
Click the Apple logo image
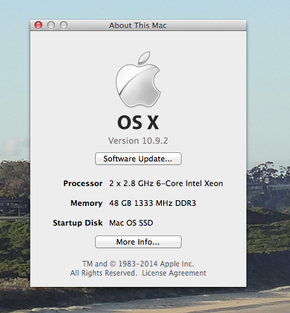[138, 80]
